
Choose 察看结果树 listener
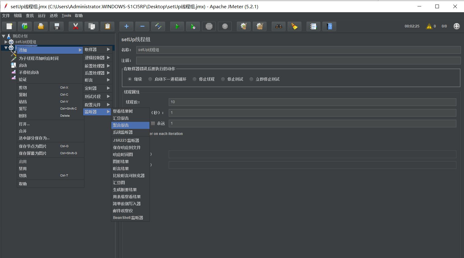coord(130,111)
